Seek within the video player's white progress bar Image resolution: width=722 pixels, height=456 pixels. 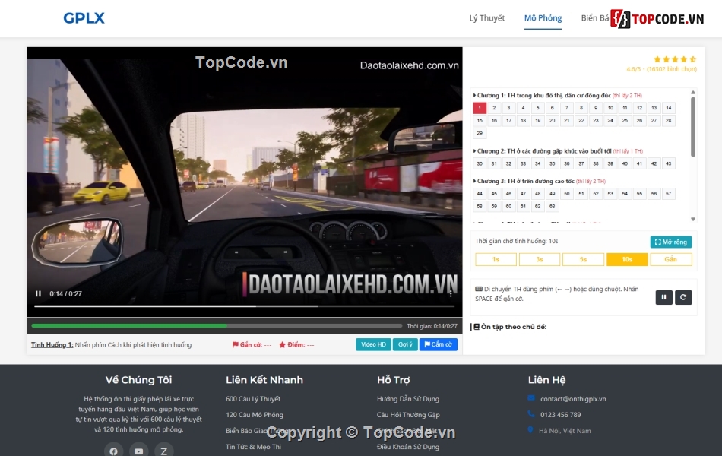244,306
